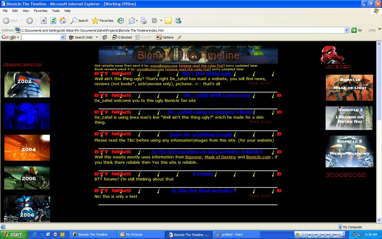Open the Google search box dropdown

[x=63, y=37]
